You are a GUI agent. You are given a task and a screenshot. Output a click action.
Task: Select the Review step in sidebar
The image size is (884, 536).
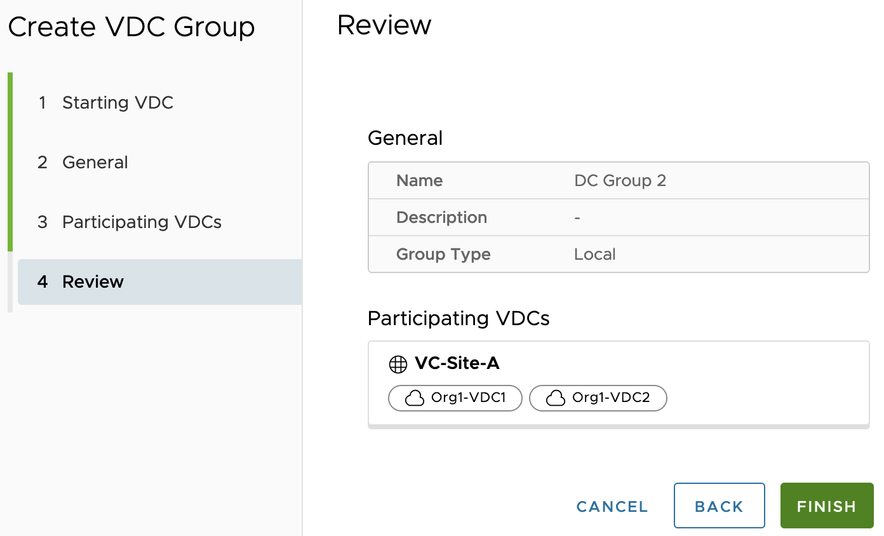[x=93, y=282]
